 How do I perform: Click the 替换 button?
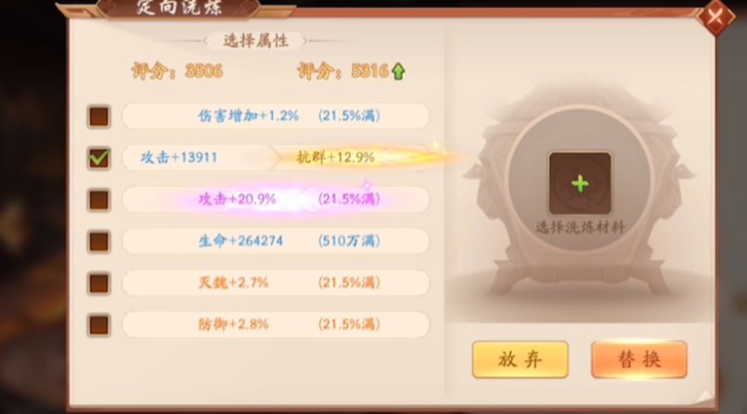click(x=639, y=359)
